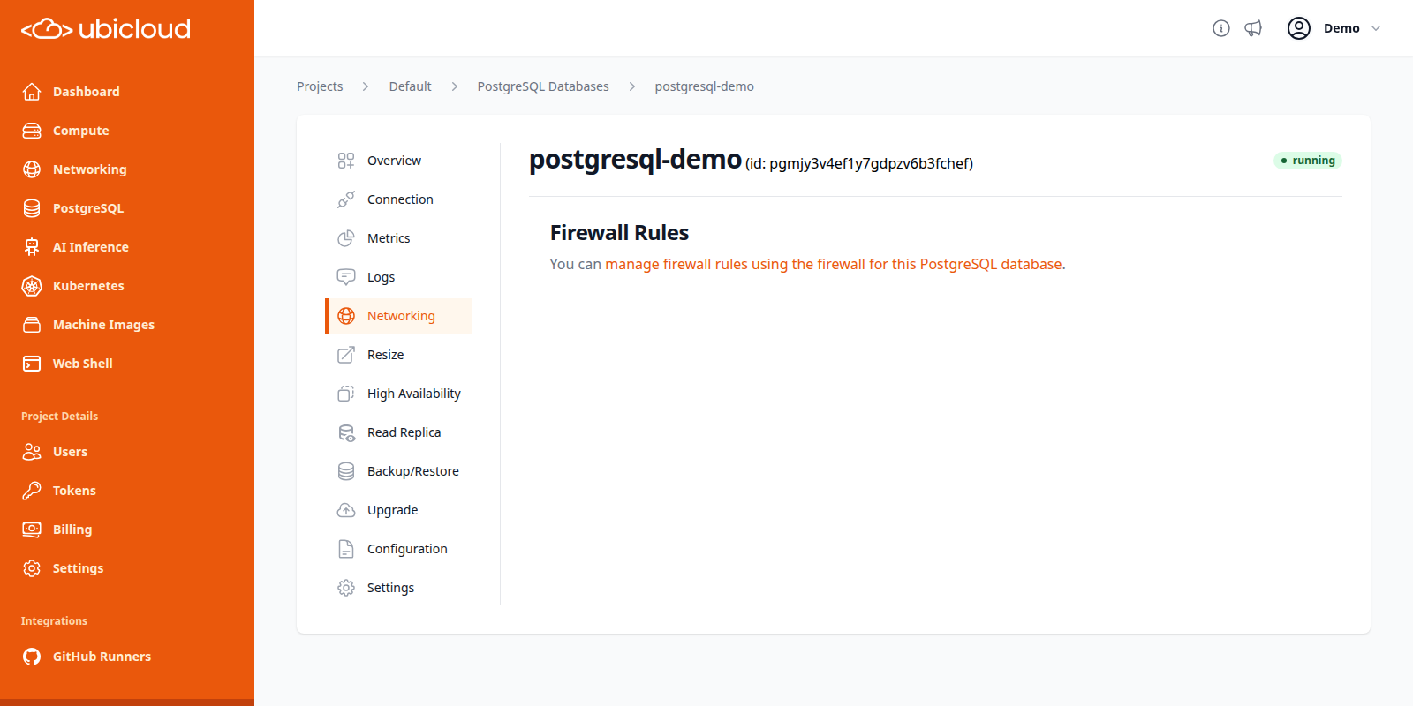1413x706 pixels.
Task: Go to the Resize tab
Action: 398,355
